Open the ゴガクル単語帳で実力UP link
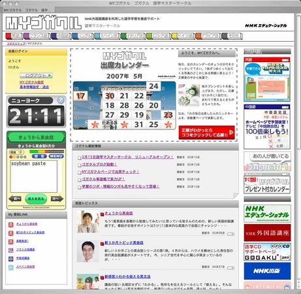The image size is (301, 294). click(103, 179)
